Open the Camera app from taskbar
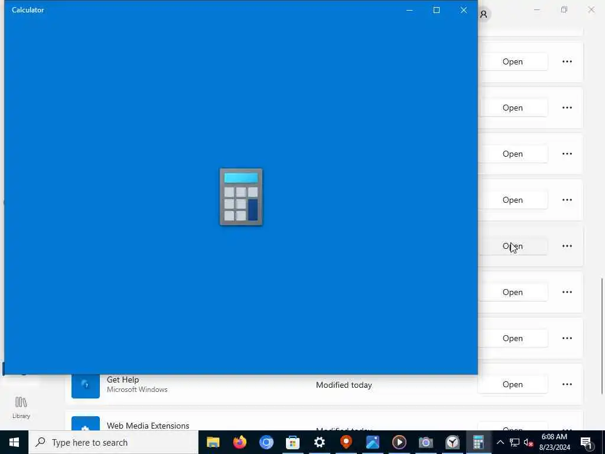The height and width of the screenshot is (454, 605). pyautogui.click(x=426, y=442)
